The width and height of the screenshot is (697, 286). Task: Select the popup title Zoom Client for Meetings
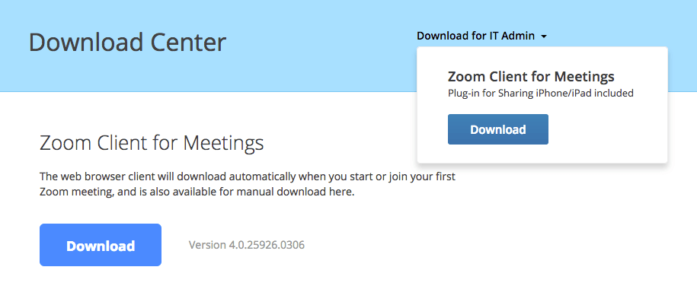coord(531,76)
